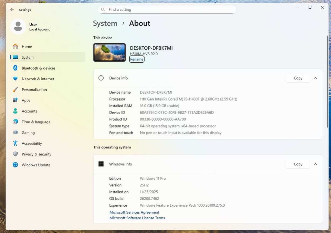
Task: Click the Processor value 11th Gen Intel text
Action: 188,99
